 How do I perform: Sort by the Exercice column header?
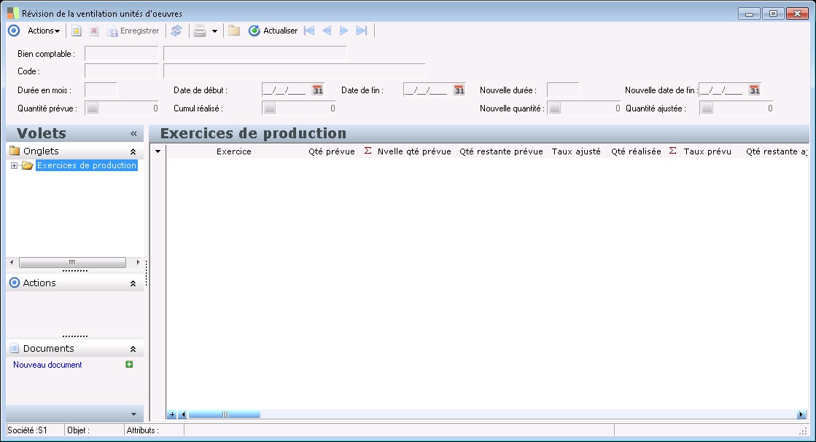pyautogui.click(x=233, y=151)
